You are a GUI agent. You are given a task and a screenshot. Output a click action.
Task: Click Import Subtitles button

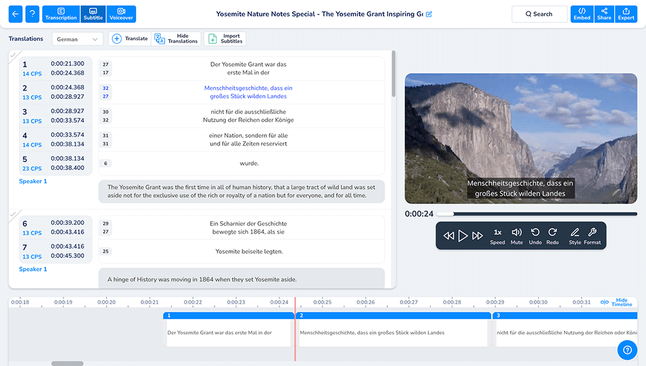click(x=225, y=38)
